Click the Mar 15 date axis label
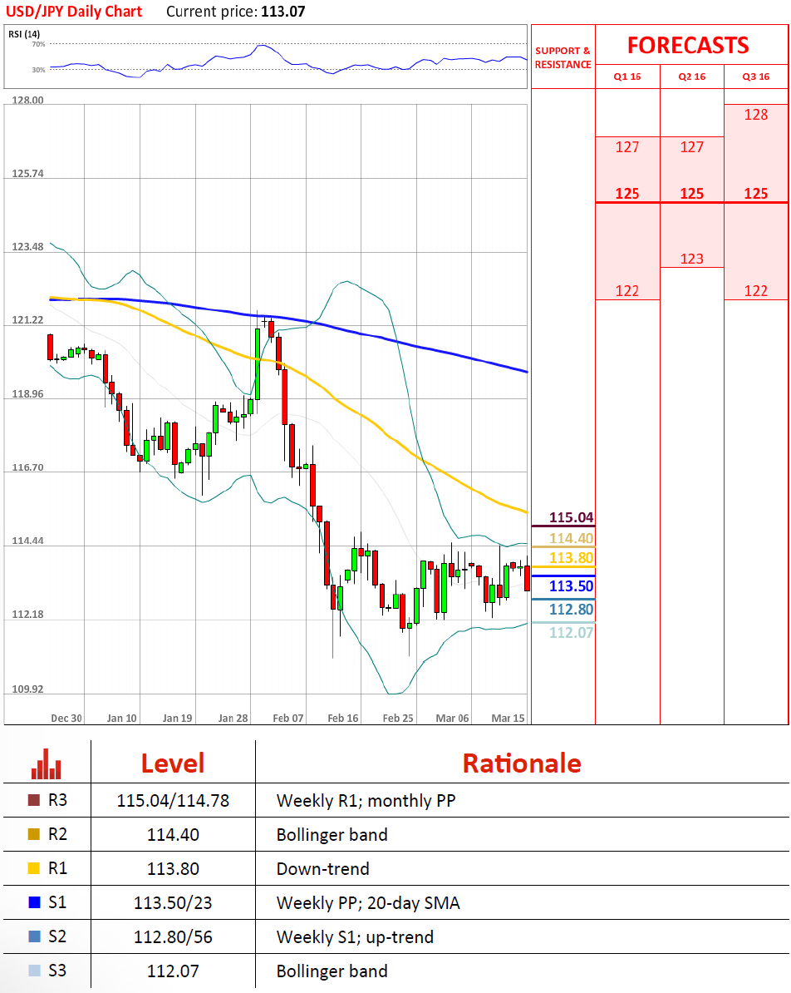 (508, 719)
